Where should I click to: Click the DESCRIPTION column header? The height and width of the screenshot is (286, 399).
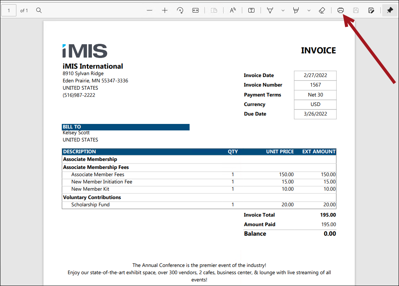coord(79,152)
